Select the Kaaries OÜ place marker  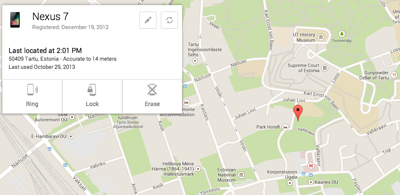click(x=310, y=182)
